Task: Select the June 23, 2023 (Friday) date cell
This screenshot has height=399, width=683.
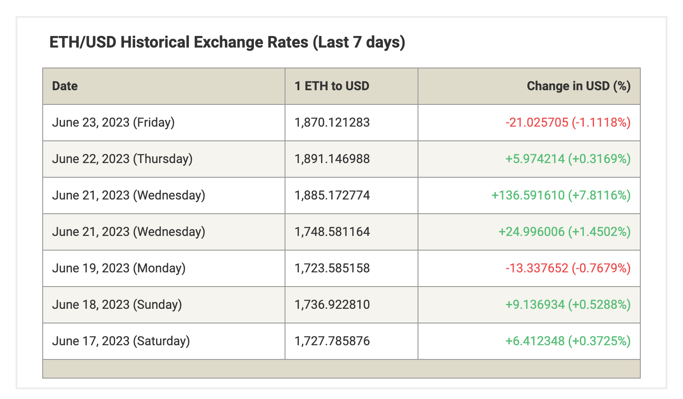Action: tap(113, 123)
